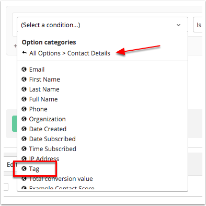Image resolution: width=206 pixels, height=206 pixels.
Task: Click the globe icon beside Email
Action: (x=24, y=70)
